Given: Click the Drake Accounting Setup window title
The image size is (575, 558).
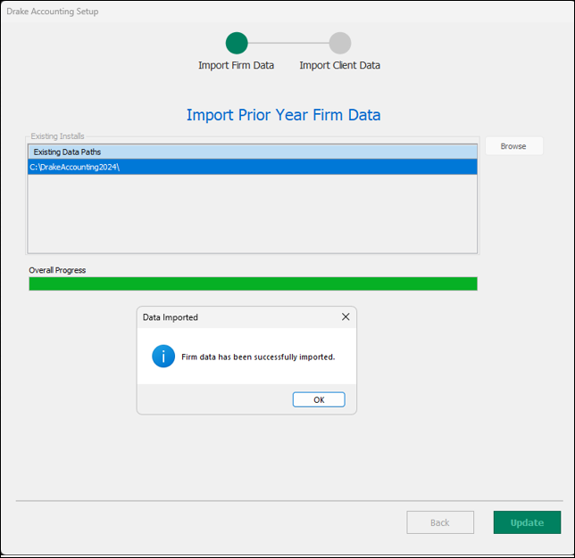Looking at the screenshot, I should click(53, 12).
